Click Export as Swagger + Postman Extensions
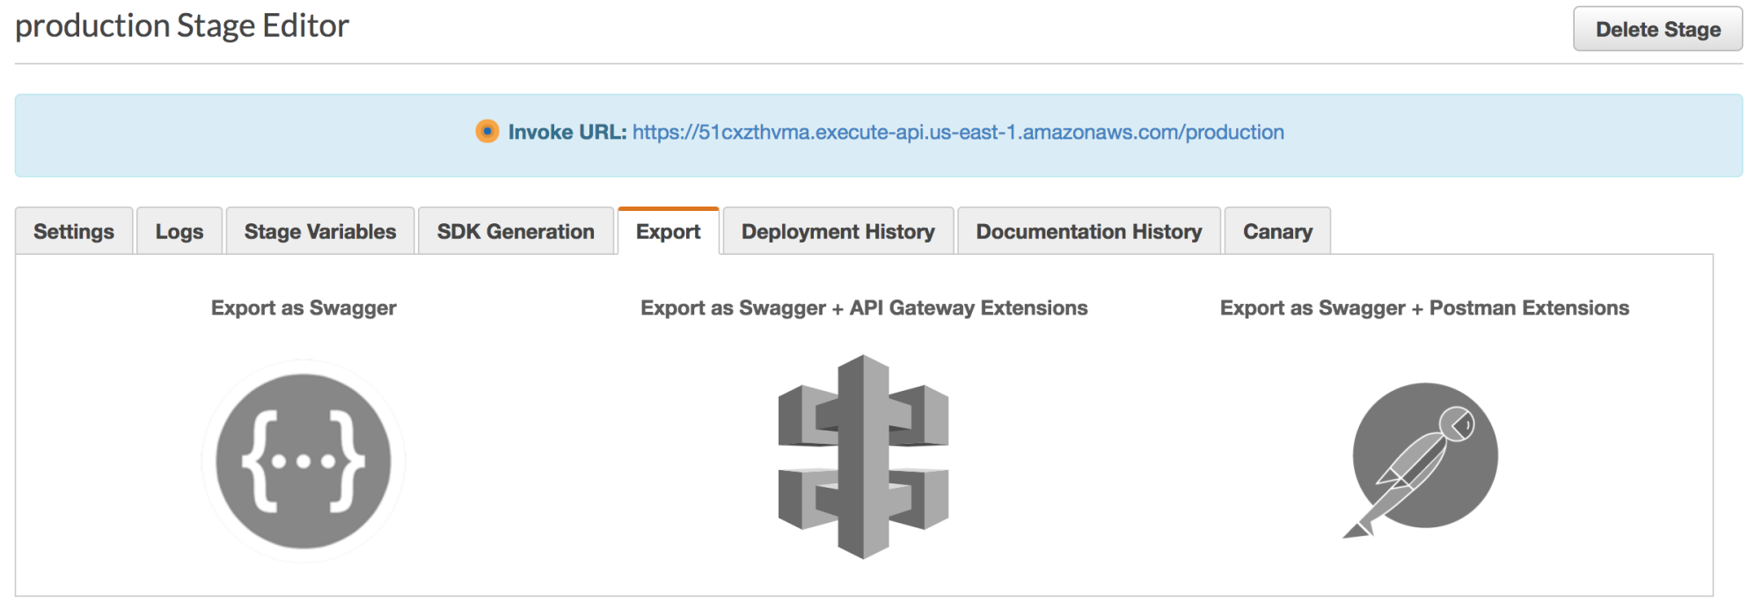Screen dimensions: 1755x602 pyautogui.click(x=1424, y=308)
